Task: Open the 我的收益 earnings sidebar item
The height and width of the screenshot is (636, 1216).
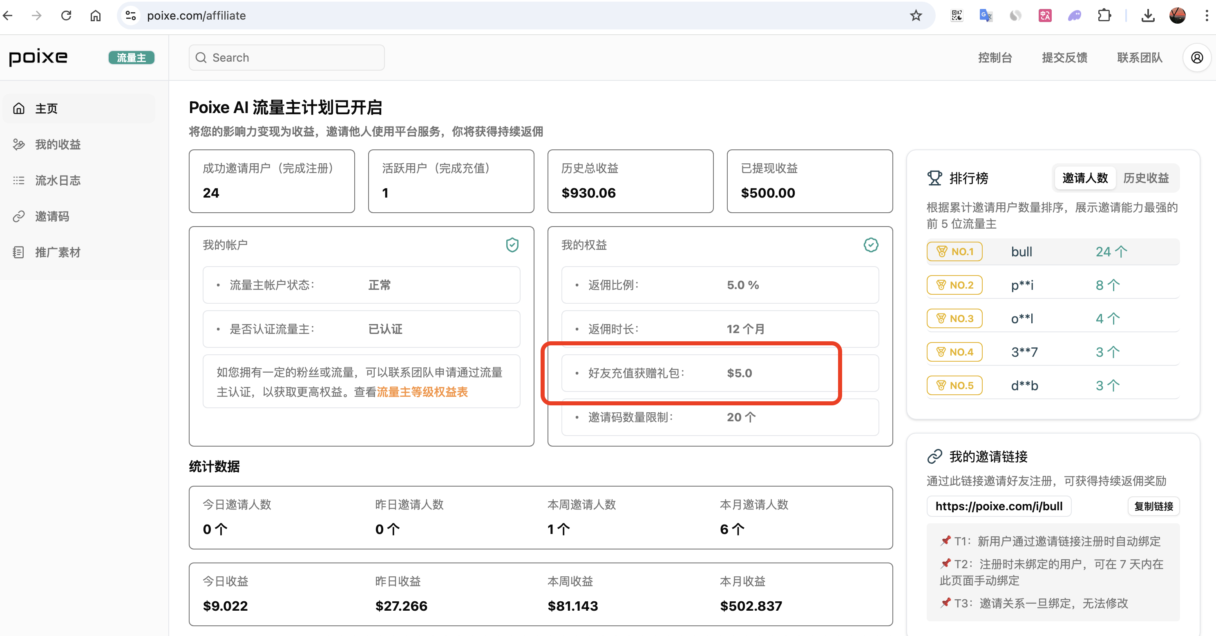Action: pyautogui.click(x=58, y=144)
